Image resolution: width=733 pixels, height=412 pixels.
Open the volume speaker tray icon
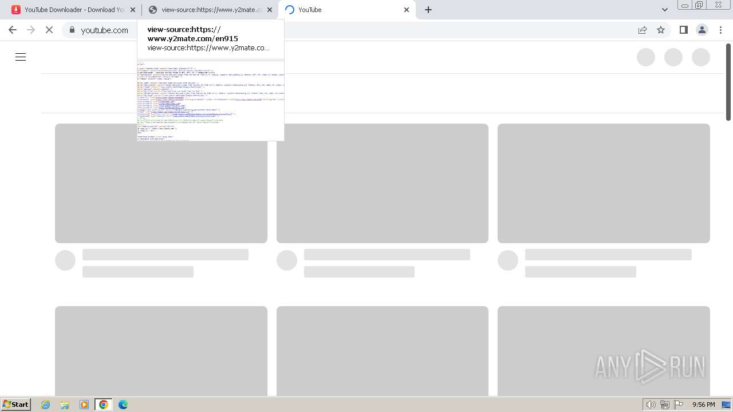click(651, 405)
